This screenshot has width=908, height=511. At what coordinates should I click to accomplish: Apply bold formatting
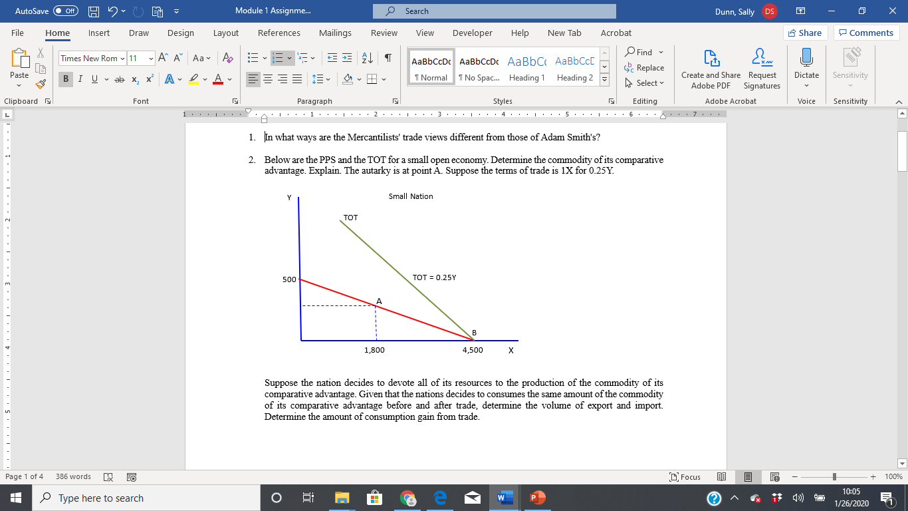(x=64, y=79)
